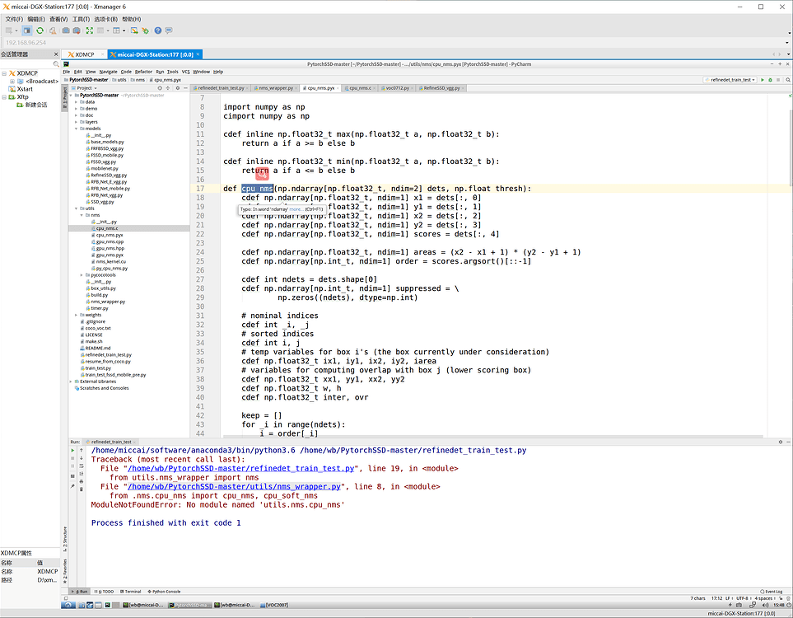Click the Rerun icon in the Run panel
This screenshot has width=793, height=618.
pyautogui.click(x=72, y=450)
